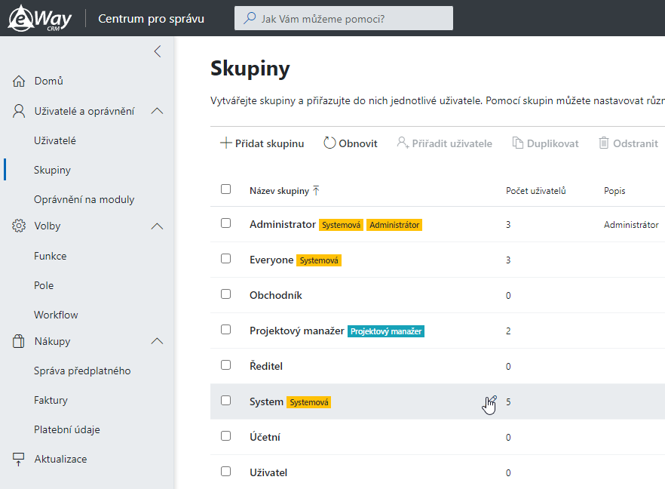Screen dimensions: 665x489
Task: Open Správa předplatného
Action: tap(82, 371)
